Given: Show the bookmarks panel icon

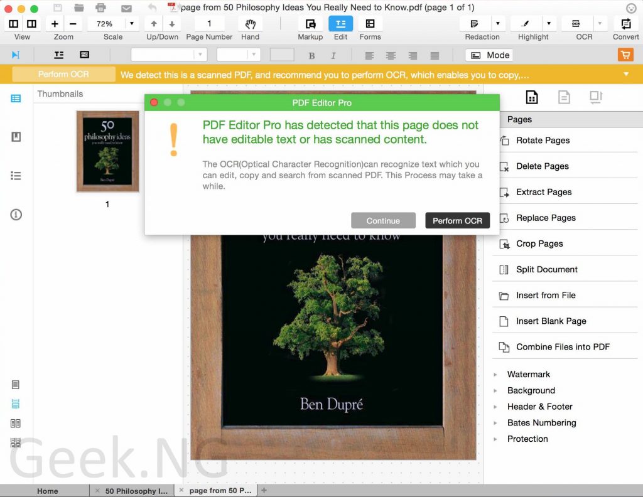Looking at the screenshot, I should pos(16,137).
